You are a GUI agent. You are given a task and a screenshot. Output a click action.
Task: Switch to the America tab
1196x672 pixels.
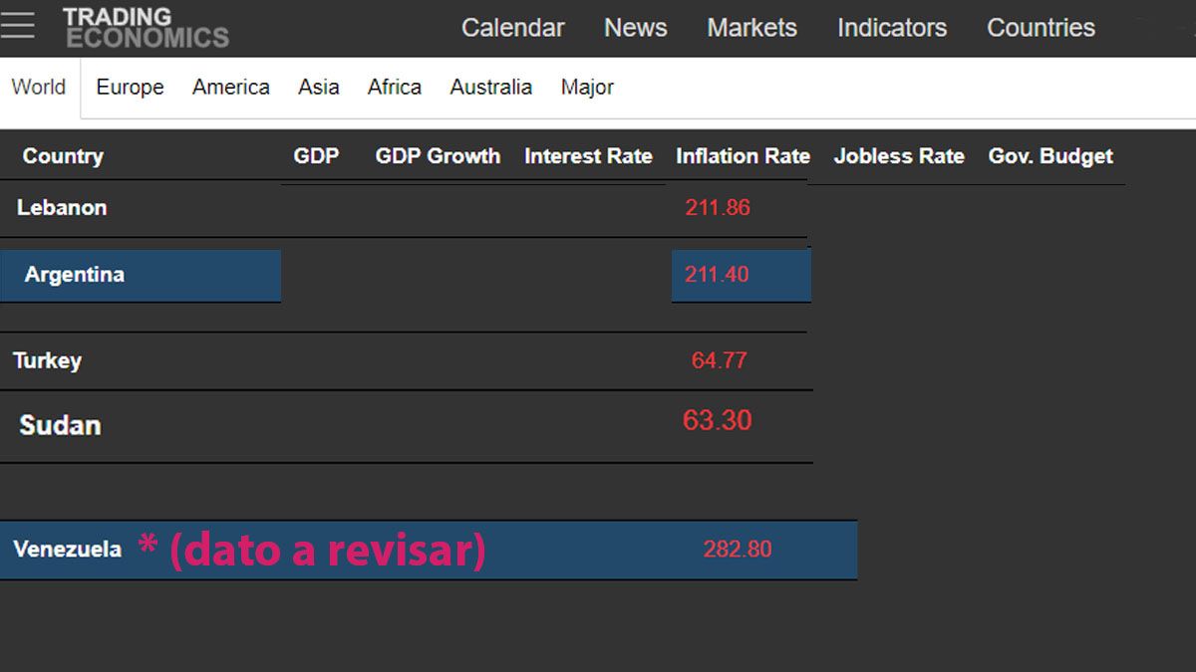pos(230,88)
